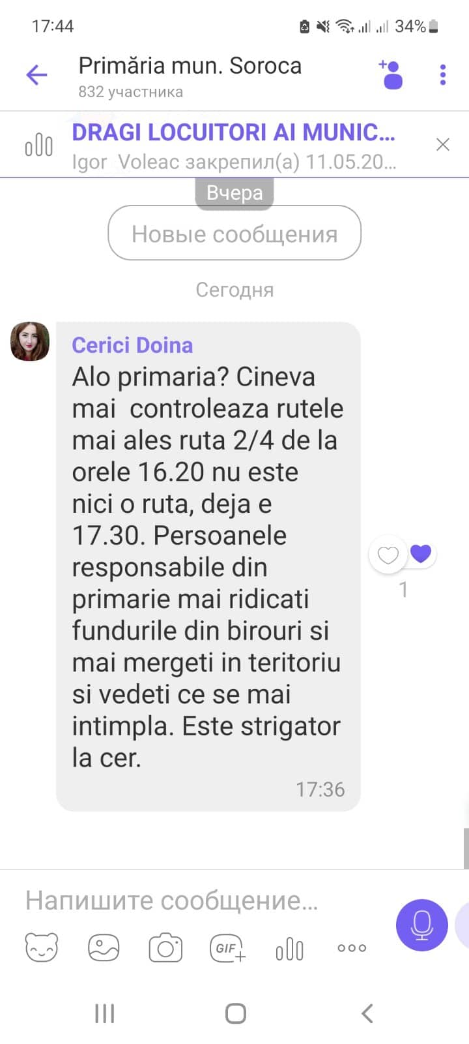Open the three-dot chat options menu
The image size is (469, 1044).
(443, 75)
